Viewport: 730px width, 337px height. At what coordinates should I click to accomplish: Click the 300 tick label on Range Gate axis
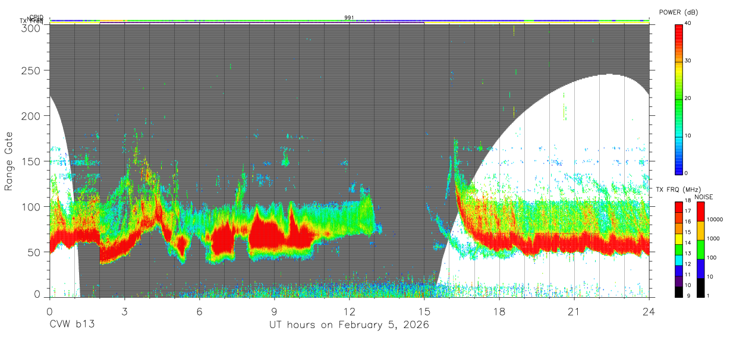(32, 28)
